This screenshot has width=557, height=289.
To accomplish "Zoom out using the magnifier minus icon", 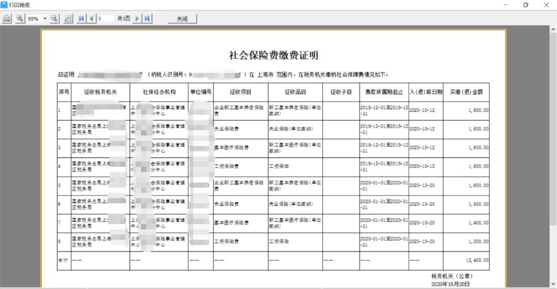I will [x=55, y=19].
